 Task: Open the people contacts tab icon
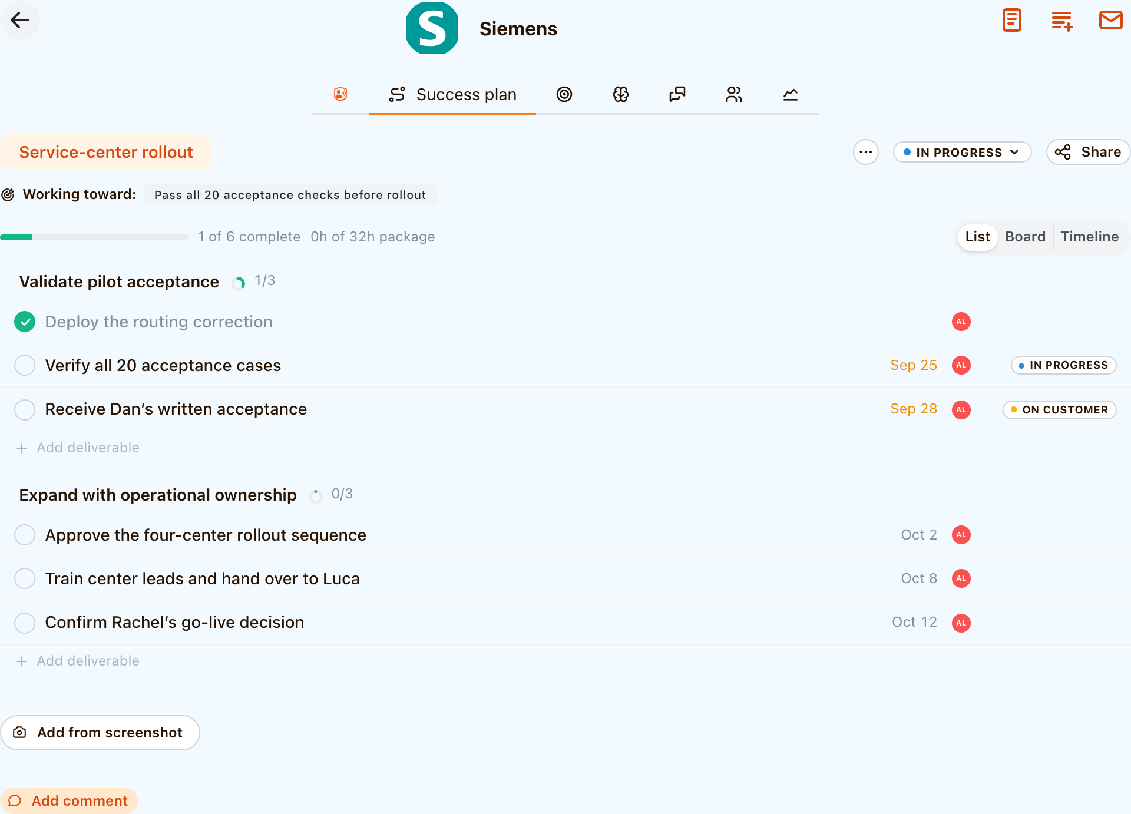tap(734, 94)
